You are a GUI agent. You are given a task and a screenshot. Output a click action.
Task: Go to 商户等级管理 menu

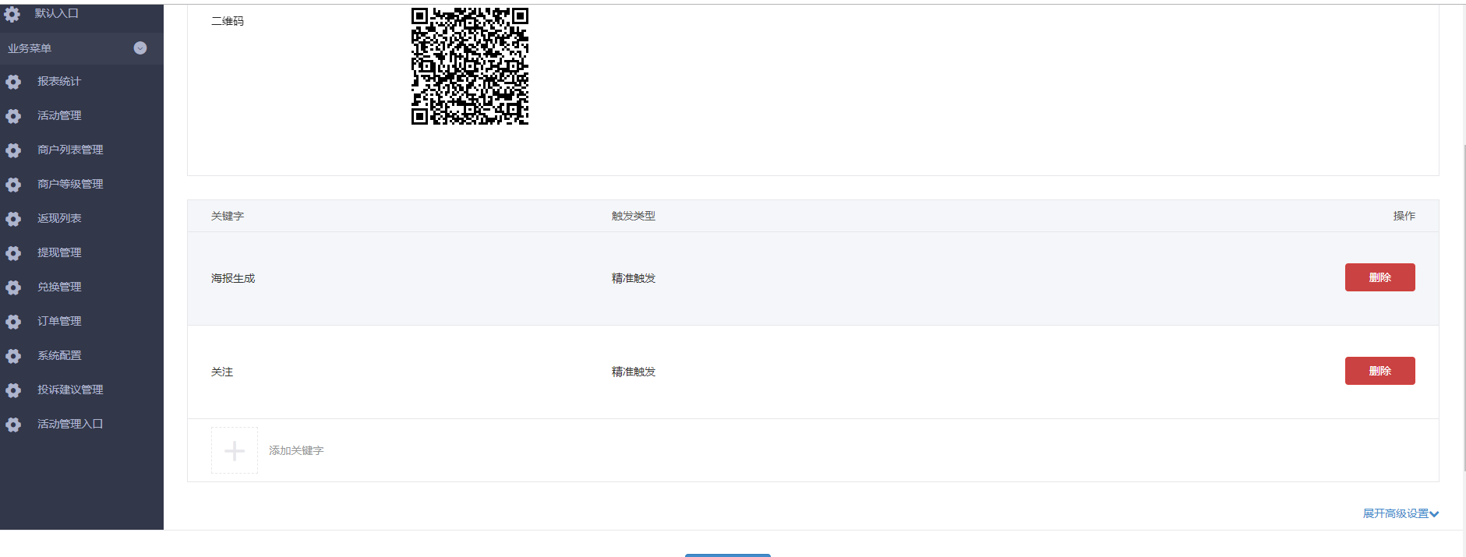point(70,184)
